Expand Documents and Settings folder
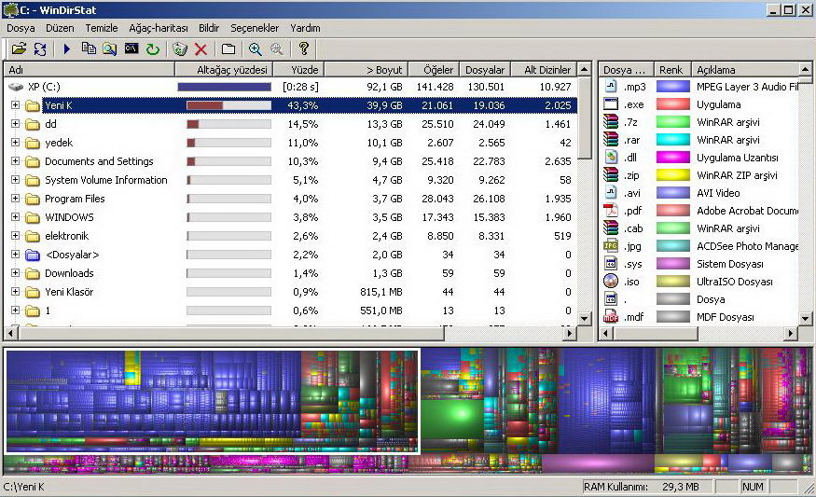The image size is (816, 497). point(15,161)
